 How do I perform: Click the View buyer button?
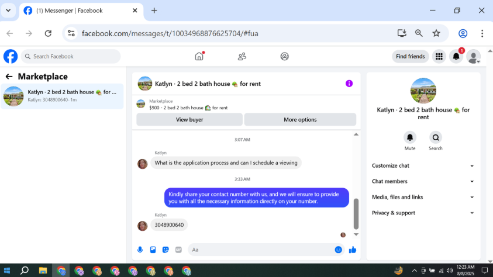189,120
